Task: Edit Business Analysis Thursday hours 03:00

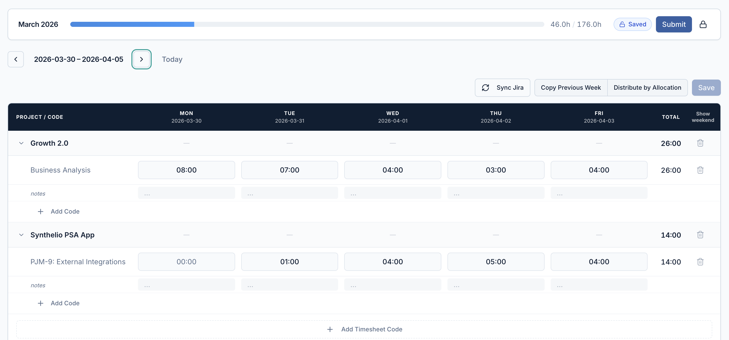Action: point(496,170)
